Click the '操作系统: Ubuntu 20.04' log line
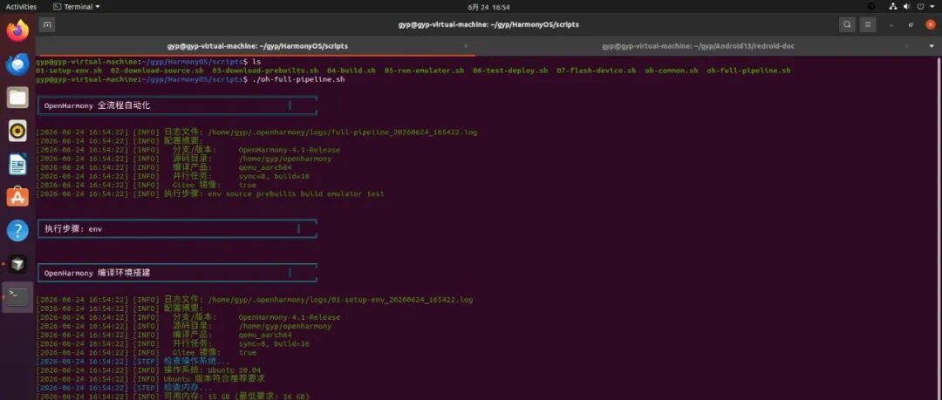 tap(212, 370)
